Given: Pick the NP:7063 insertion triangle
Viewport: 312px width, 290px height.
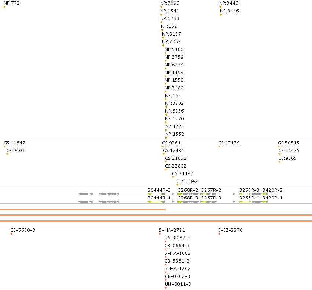Looking at the screenshot, I should [163, 45].
